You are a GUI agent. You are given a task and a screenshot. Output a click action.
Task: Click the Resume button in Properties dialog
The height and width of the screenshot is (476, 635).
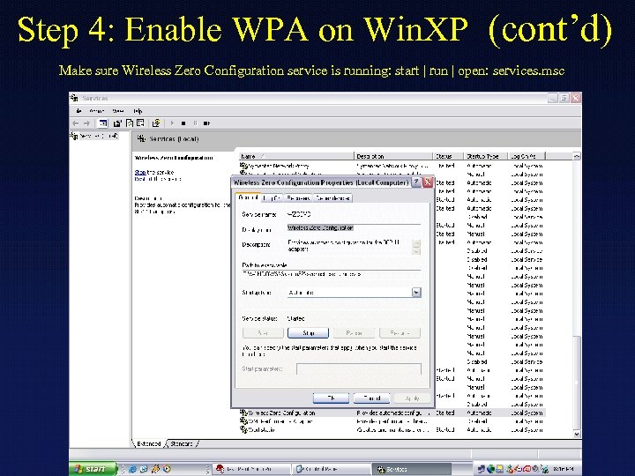click(400, 332)
